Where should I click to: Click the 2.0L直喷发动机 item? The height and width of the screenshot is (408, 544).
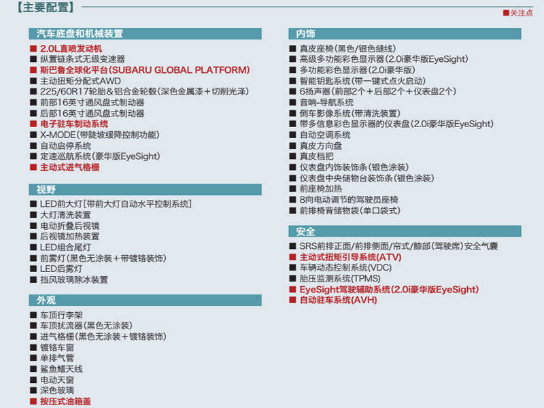tap(66, 48)
